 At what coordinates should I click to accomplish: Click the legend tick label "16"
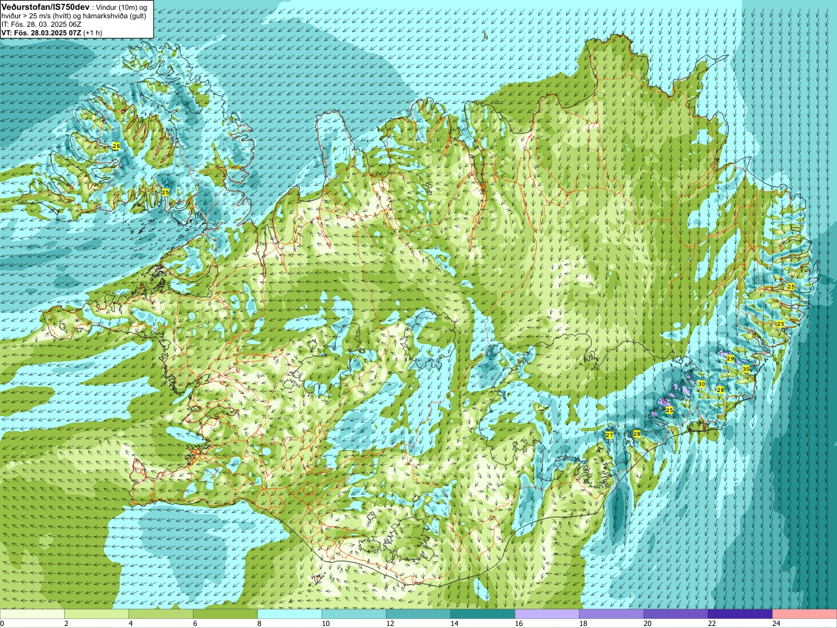coord(519,623)
